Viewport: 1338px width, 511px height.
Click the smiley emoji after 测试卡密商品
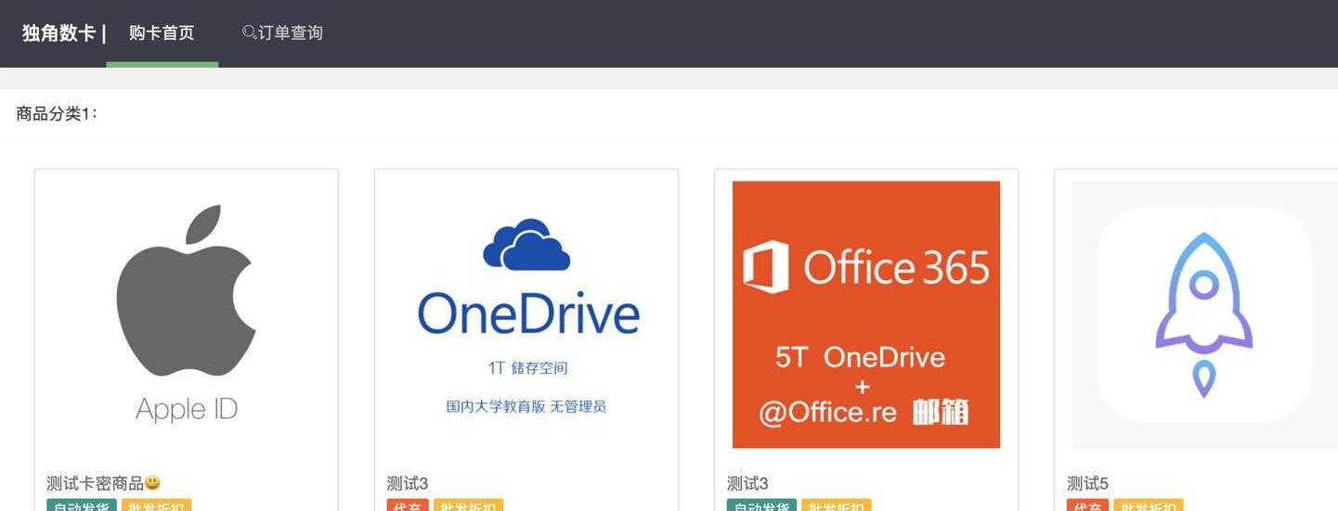[x=152, y=483]
